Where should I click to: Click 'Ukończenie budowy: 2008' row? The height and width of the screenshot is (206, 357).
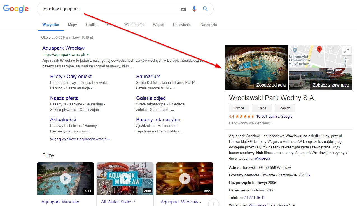252,190
